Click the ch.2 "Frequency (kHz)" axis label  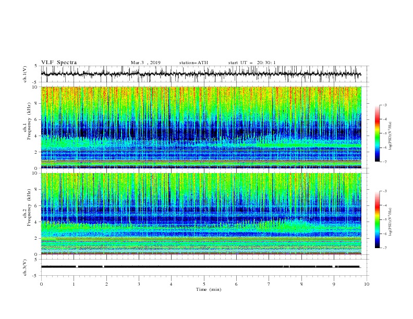(29, 207)
